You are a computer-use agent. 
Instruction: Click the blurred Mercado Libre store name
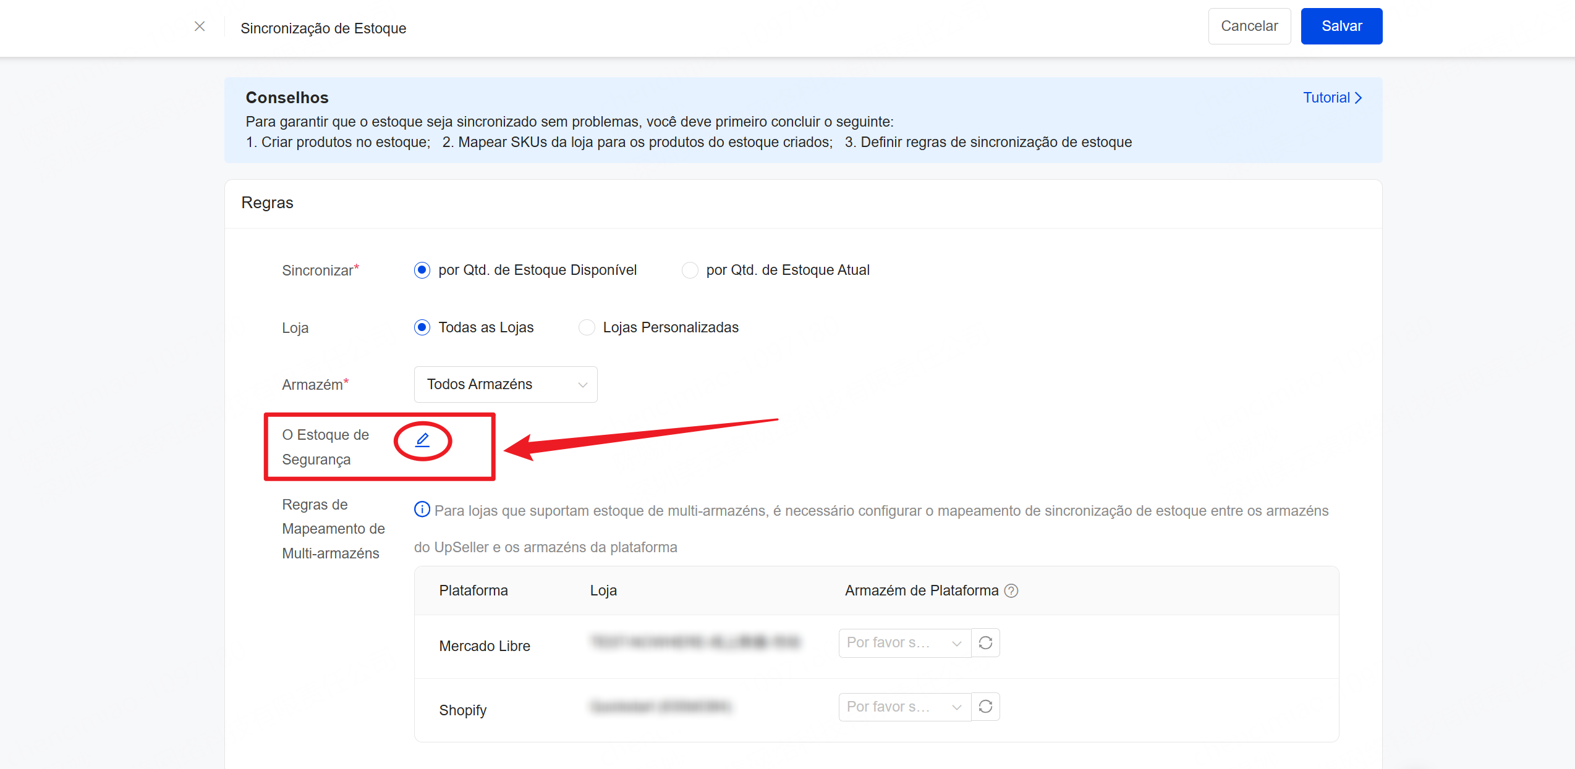click(695, 642)
